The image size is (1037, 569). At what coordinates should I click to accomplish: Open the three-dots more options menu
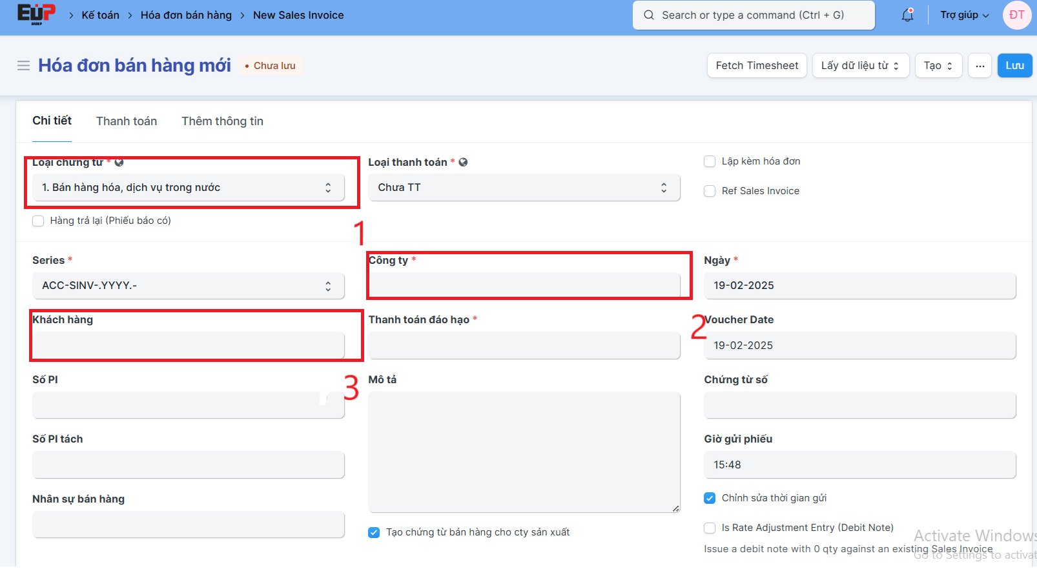tap(980, 66)
